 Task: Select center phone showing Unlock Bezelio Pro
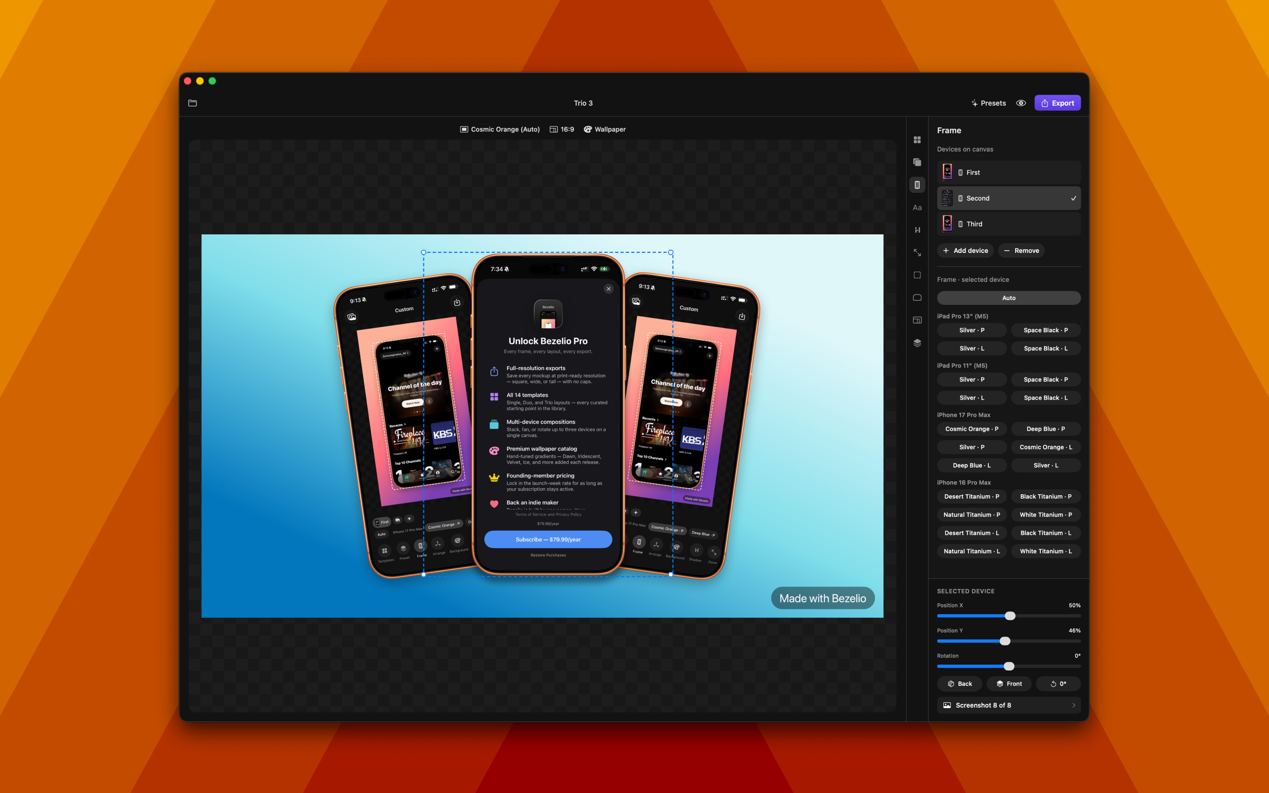[548, 414]
